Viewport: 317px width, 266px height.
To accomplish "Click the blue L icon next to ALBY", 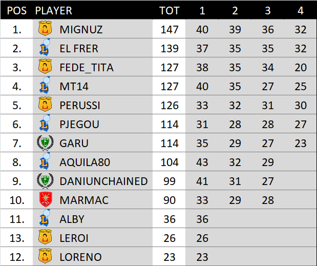I will click(x=45, y=218).
